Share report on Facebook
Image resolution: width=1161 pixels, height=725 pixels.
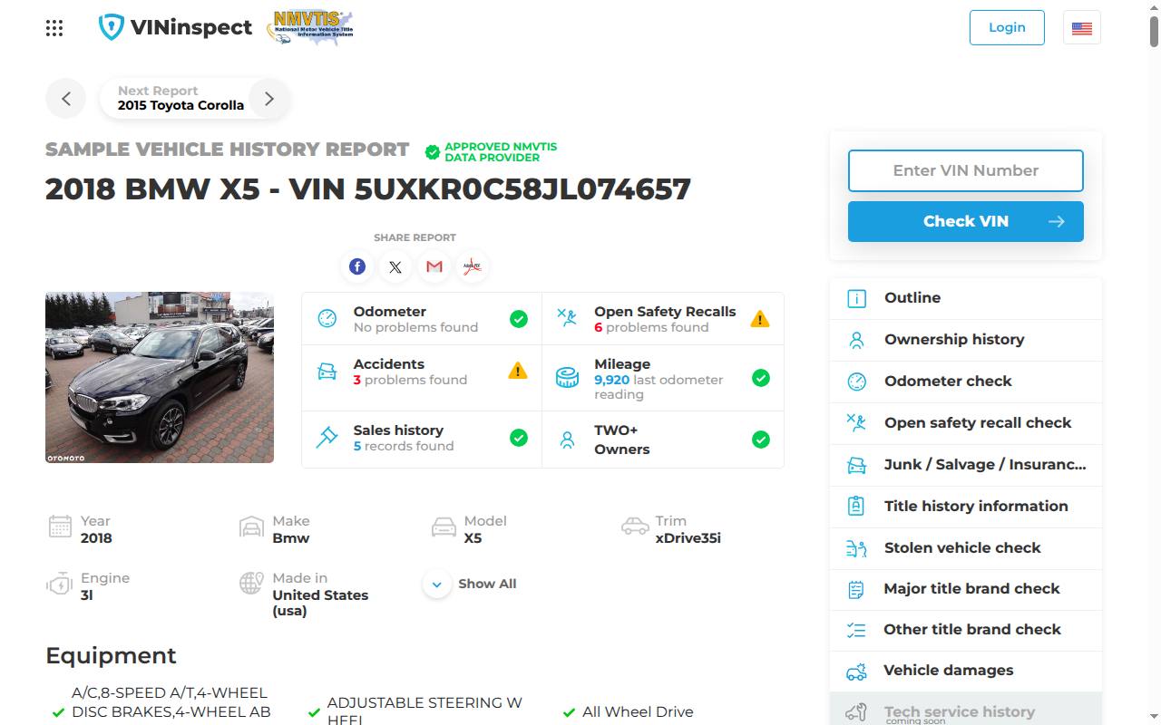(357, 266)
